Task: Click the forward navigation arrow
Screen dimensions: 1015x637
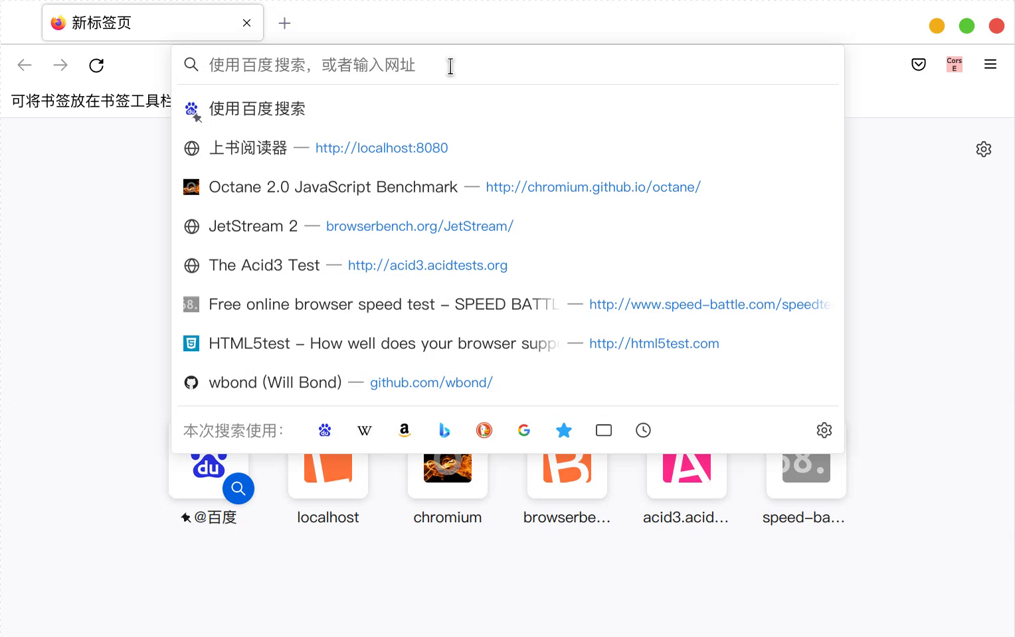Action: point(60,65)
